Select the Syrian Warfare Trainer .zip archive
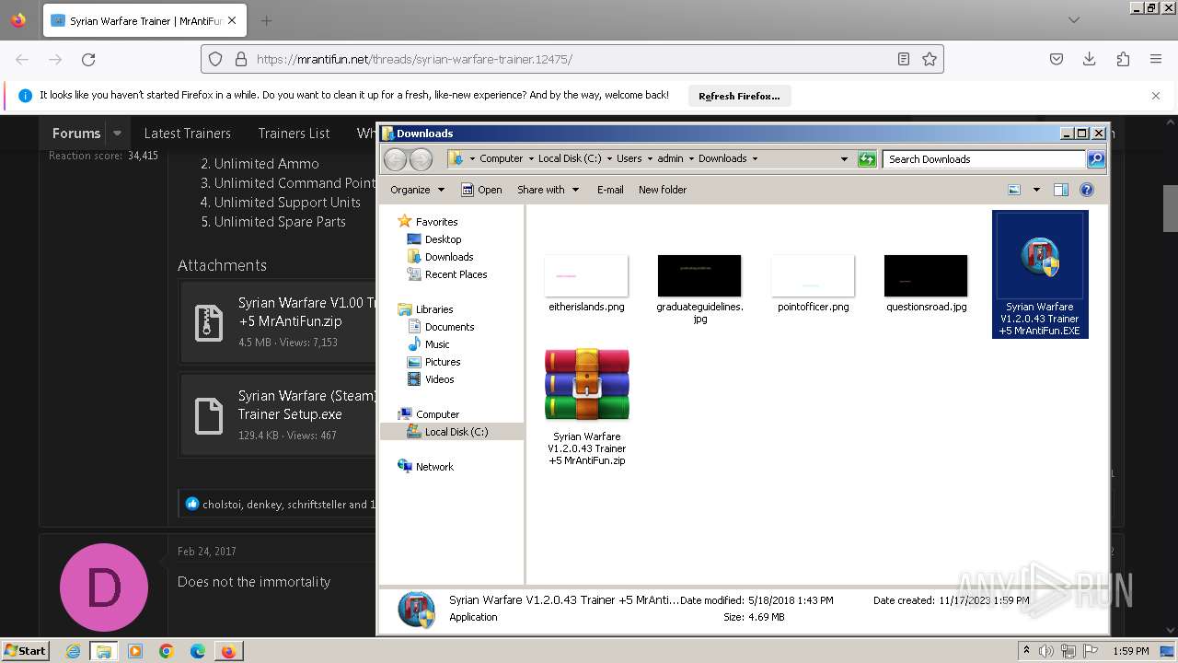 (586, 405)
